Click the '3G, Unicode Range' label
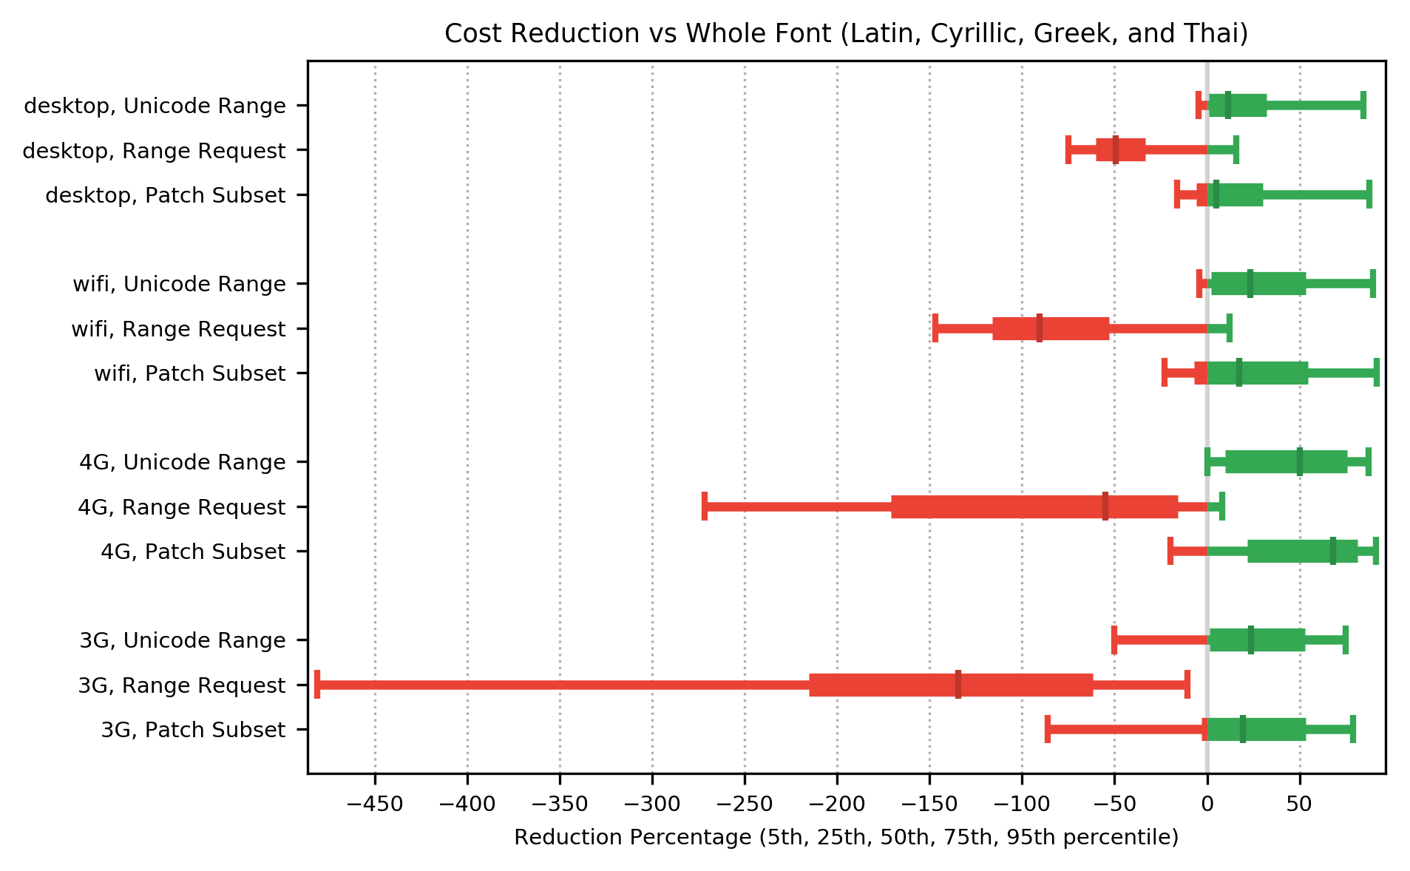The height and width of the screenshot is (871, 1410). (182, 641)
